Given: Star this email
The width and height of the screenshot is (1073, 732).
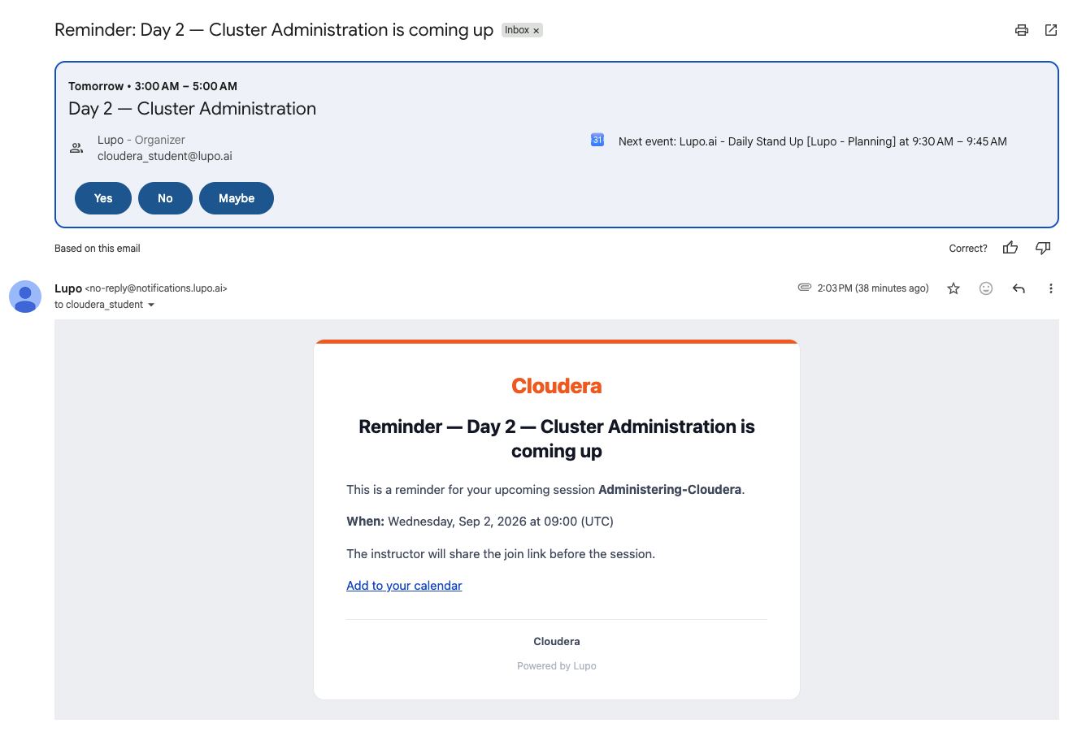Looking at the screenshot, I should 954,288.
